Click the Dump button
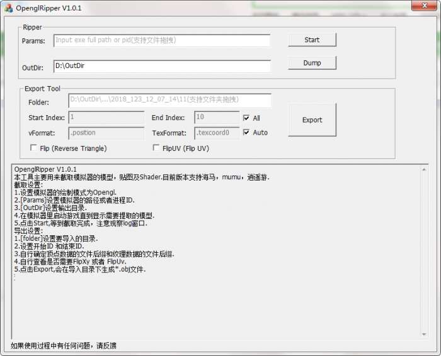 coord(312,63)
